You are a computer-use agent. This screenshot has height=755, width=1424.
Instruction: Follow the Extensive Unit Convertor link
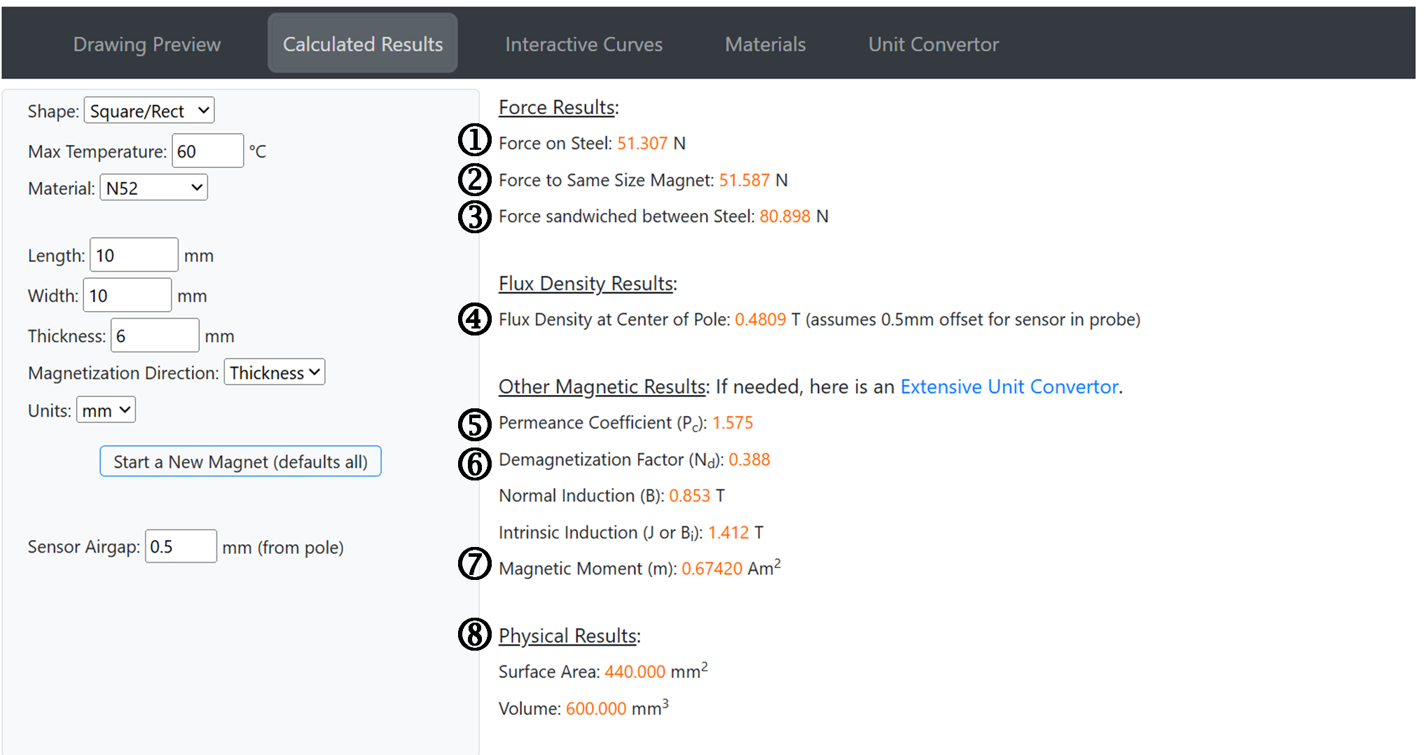click(1009, 387)
